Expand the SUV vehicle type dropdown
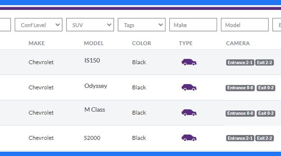This screenshot has height=156, width=281. point(90,25)
